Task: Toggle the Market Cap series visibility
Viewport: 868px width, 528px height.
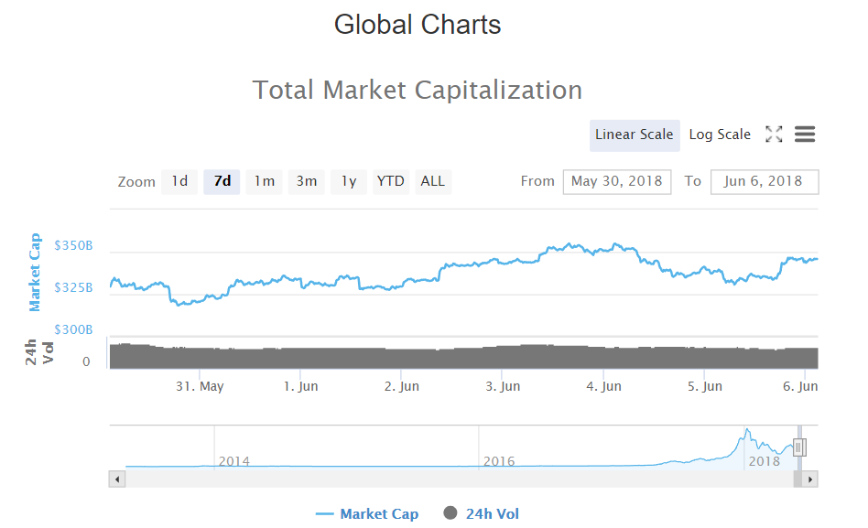Action: click(377, 513)
